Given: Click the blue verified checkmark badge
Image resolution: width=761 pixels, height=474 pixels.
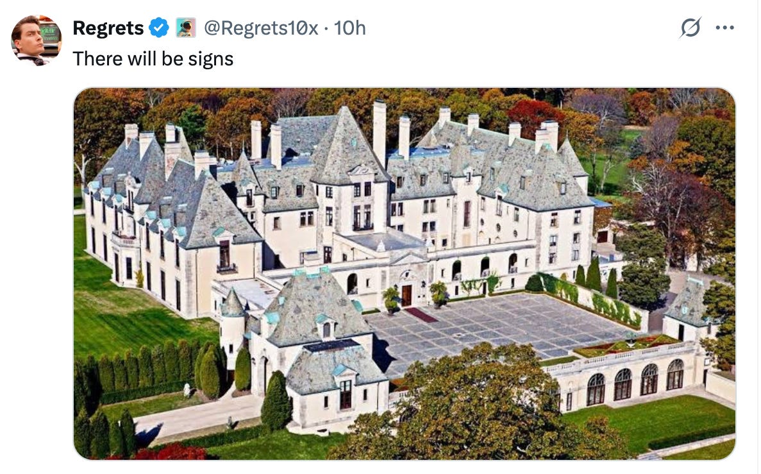Looking at the screenshot, I should click(x=158, y=28).
